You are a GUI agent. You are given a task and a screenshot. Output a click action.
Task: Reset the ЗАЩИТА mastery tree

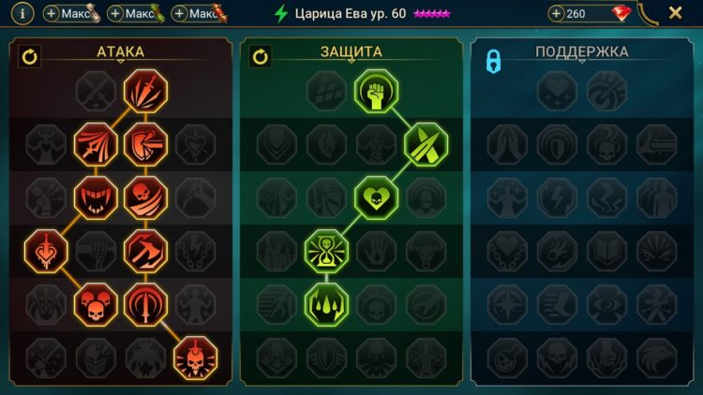coord(261,57)
